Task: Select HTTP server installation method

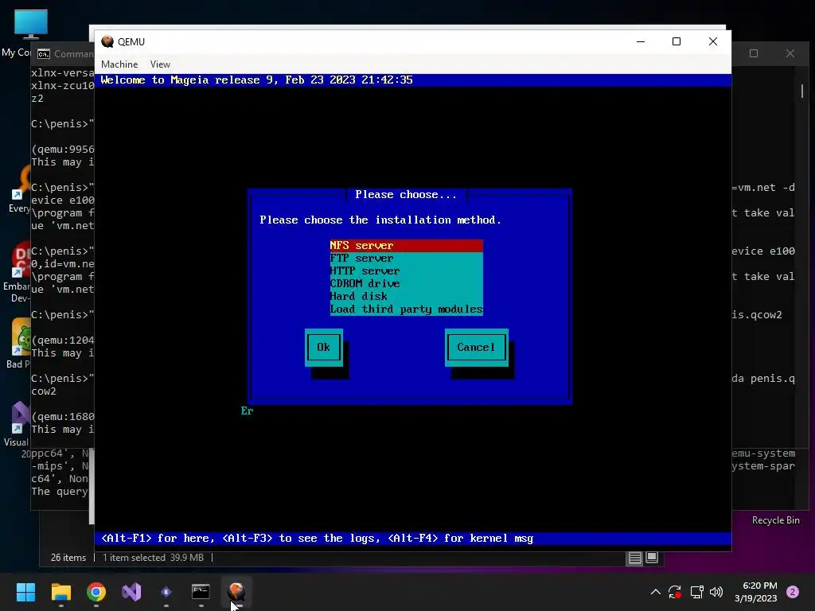Action: (407, 270)
